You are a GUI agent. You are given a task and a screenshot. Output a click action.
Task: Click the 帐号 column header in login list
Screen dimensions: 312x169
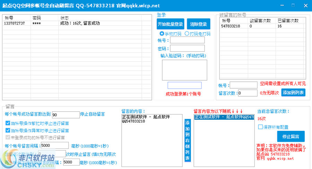[x=17, y=18]
